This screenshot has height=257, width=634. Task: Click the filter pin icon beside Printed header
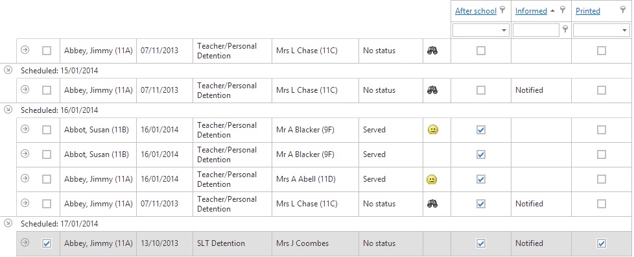coord(623,10)
